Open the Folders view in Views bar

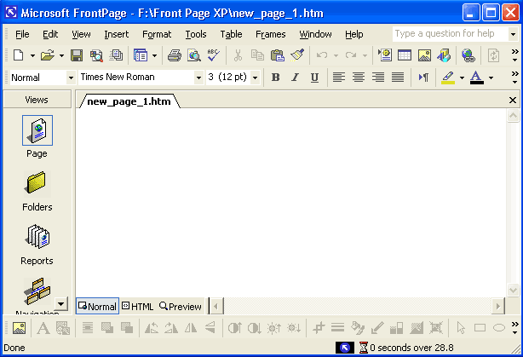click(x=37, y=191)
